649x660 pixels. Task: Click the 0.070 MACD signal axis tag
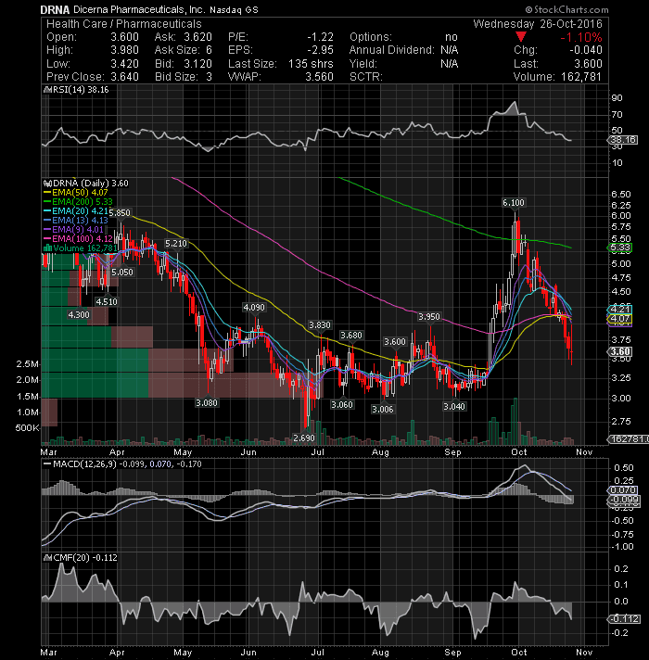623,490
